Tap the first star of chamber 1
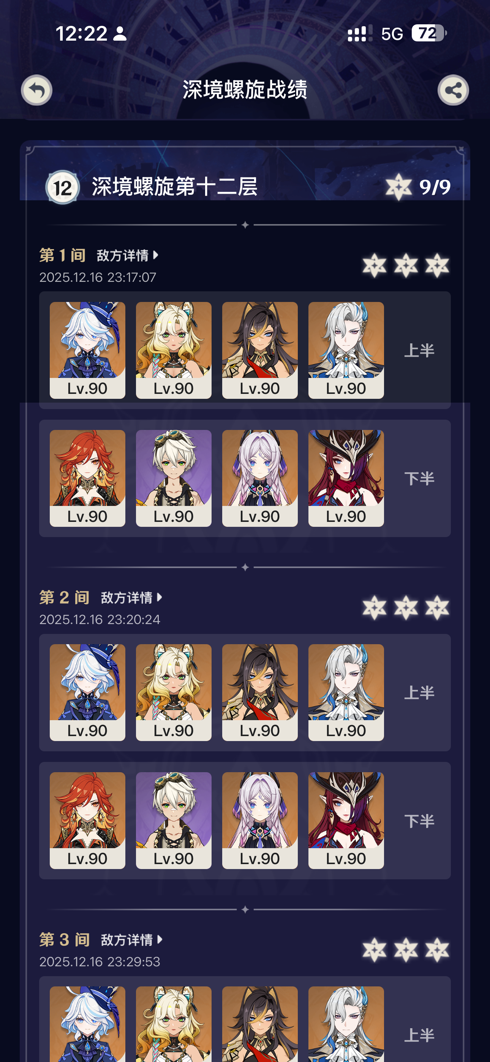Viewport: 490px width, 1062px height. [375, 265]
